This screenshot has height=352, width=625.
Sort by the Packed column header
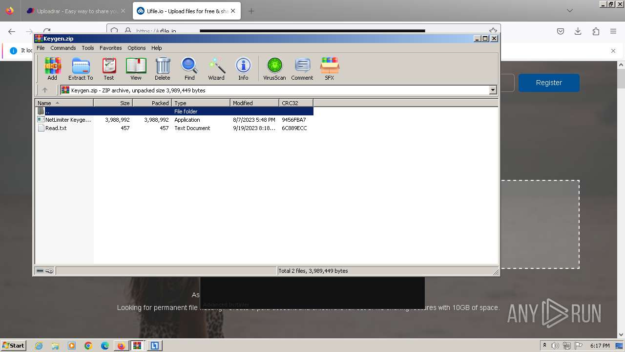point(152,103)
